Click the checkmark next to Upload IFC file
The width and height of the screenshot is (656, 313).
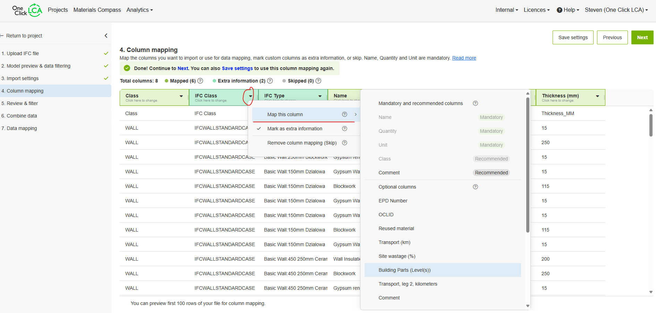pyautogui.click(x=106, y=53)
